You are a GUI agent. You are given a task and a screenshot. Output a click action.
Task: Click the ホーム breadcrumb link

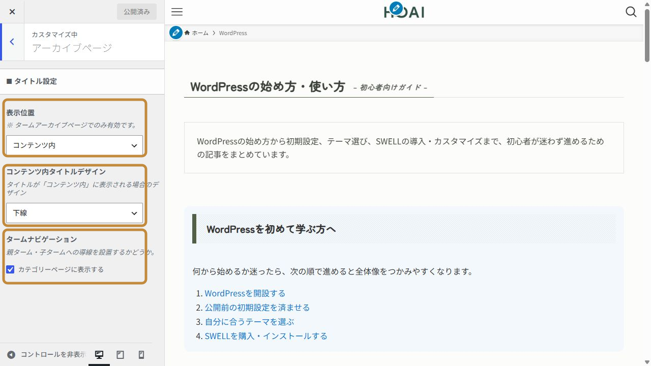tap(196, 33)
